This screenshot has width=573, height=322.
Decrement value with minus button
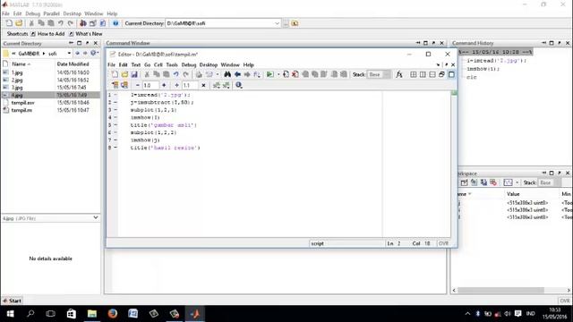(x=137, y=85)
